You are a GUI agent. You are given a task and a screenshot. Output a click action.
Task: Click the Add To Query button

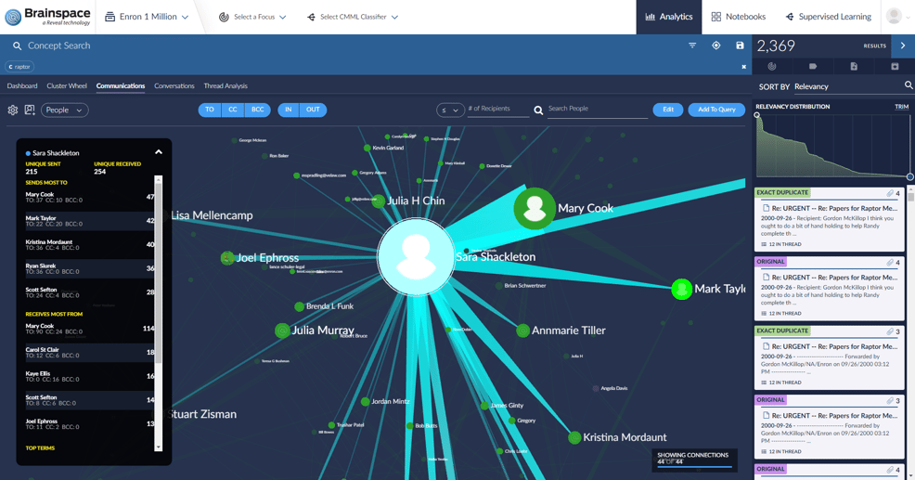tap(716, 110)
